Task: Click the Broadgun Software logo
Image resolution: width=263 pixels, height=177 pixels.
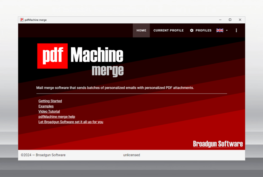Action: [218, 144]
